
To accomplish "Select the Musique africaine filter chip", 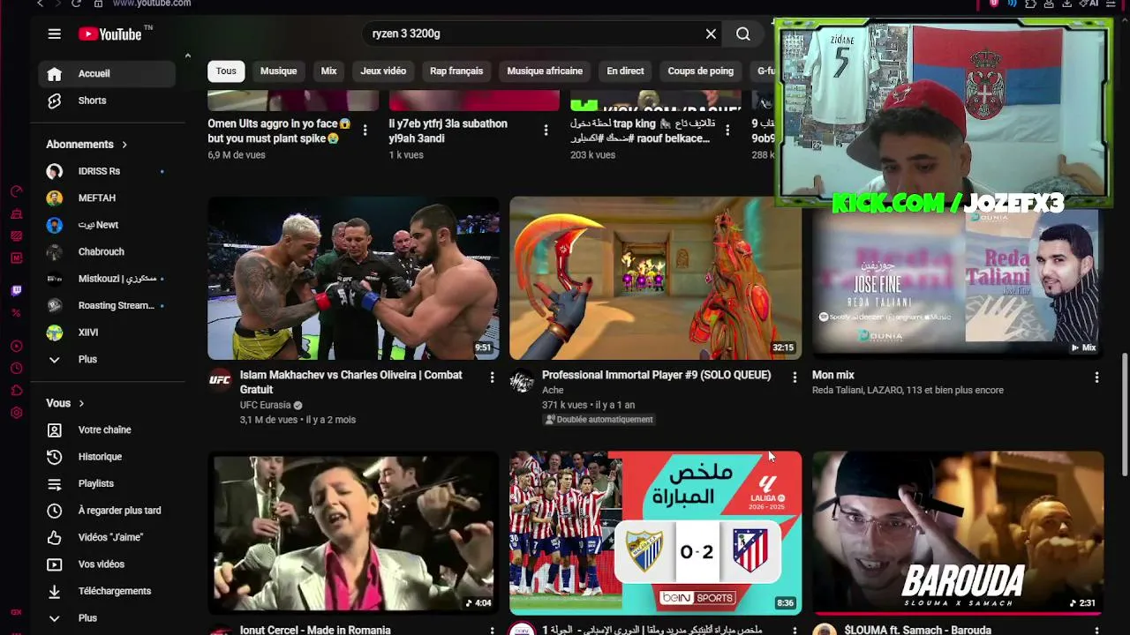I will [545, 71].
